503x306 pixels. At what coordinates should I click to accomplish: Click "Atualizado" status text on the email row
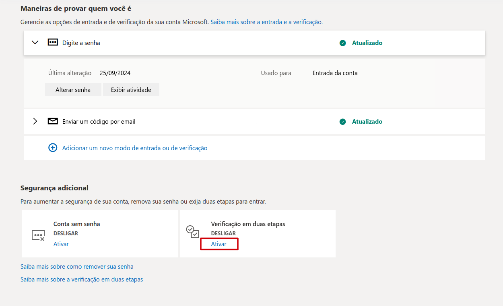(x=367, y=122)
